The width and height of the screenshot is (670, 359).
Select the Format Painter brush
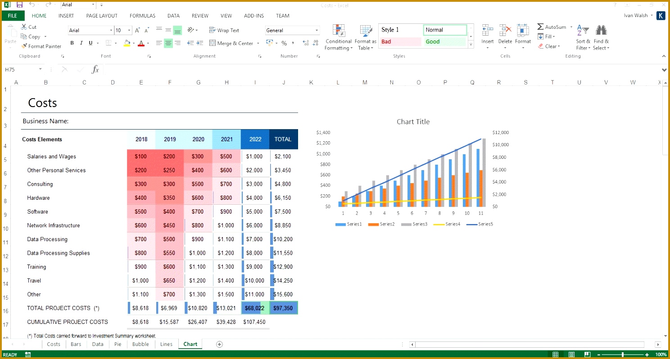(24, 46)
